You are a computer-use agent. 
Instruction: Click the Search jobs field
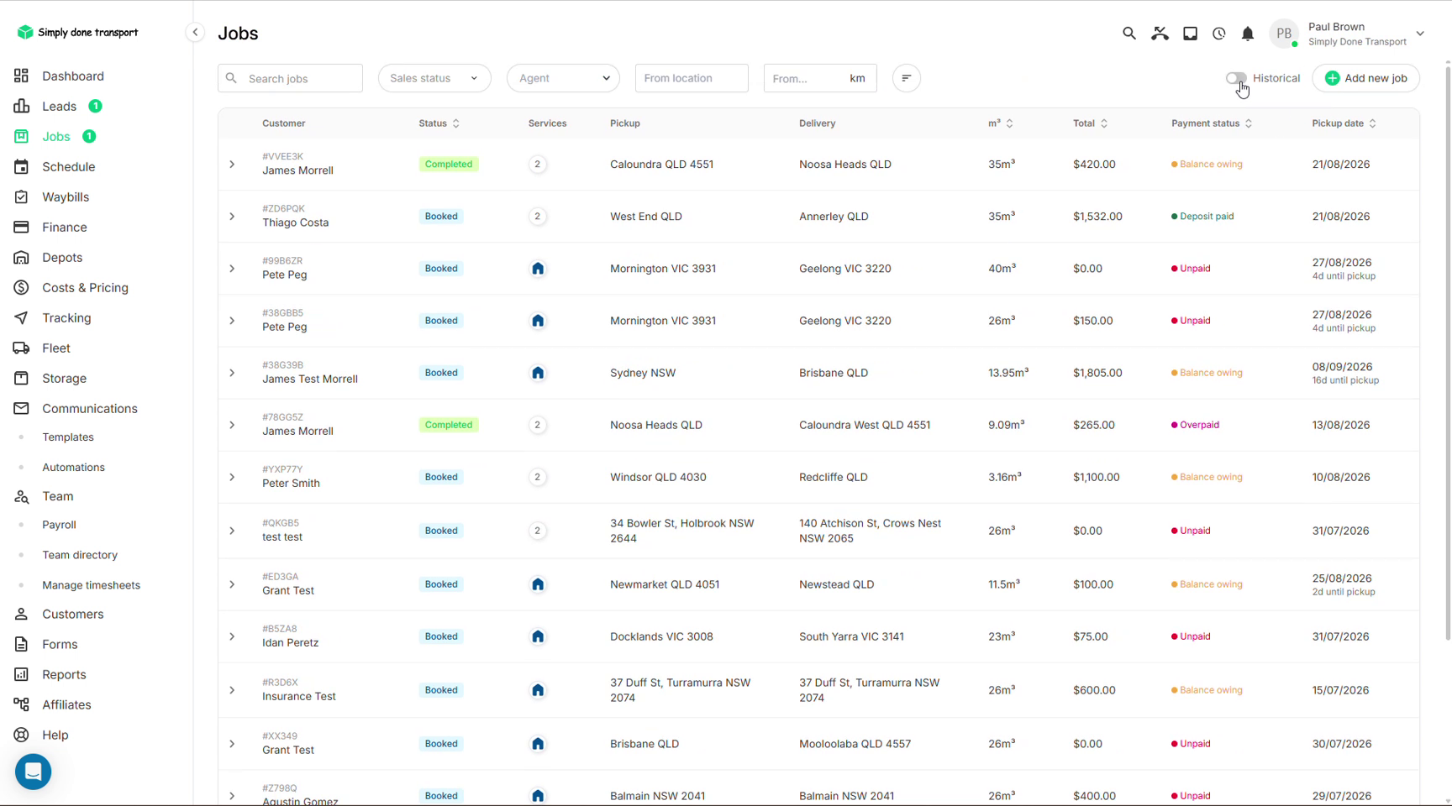(x=290, y=78)
